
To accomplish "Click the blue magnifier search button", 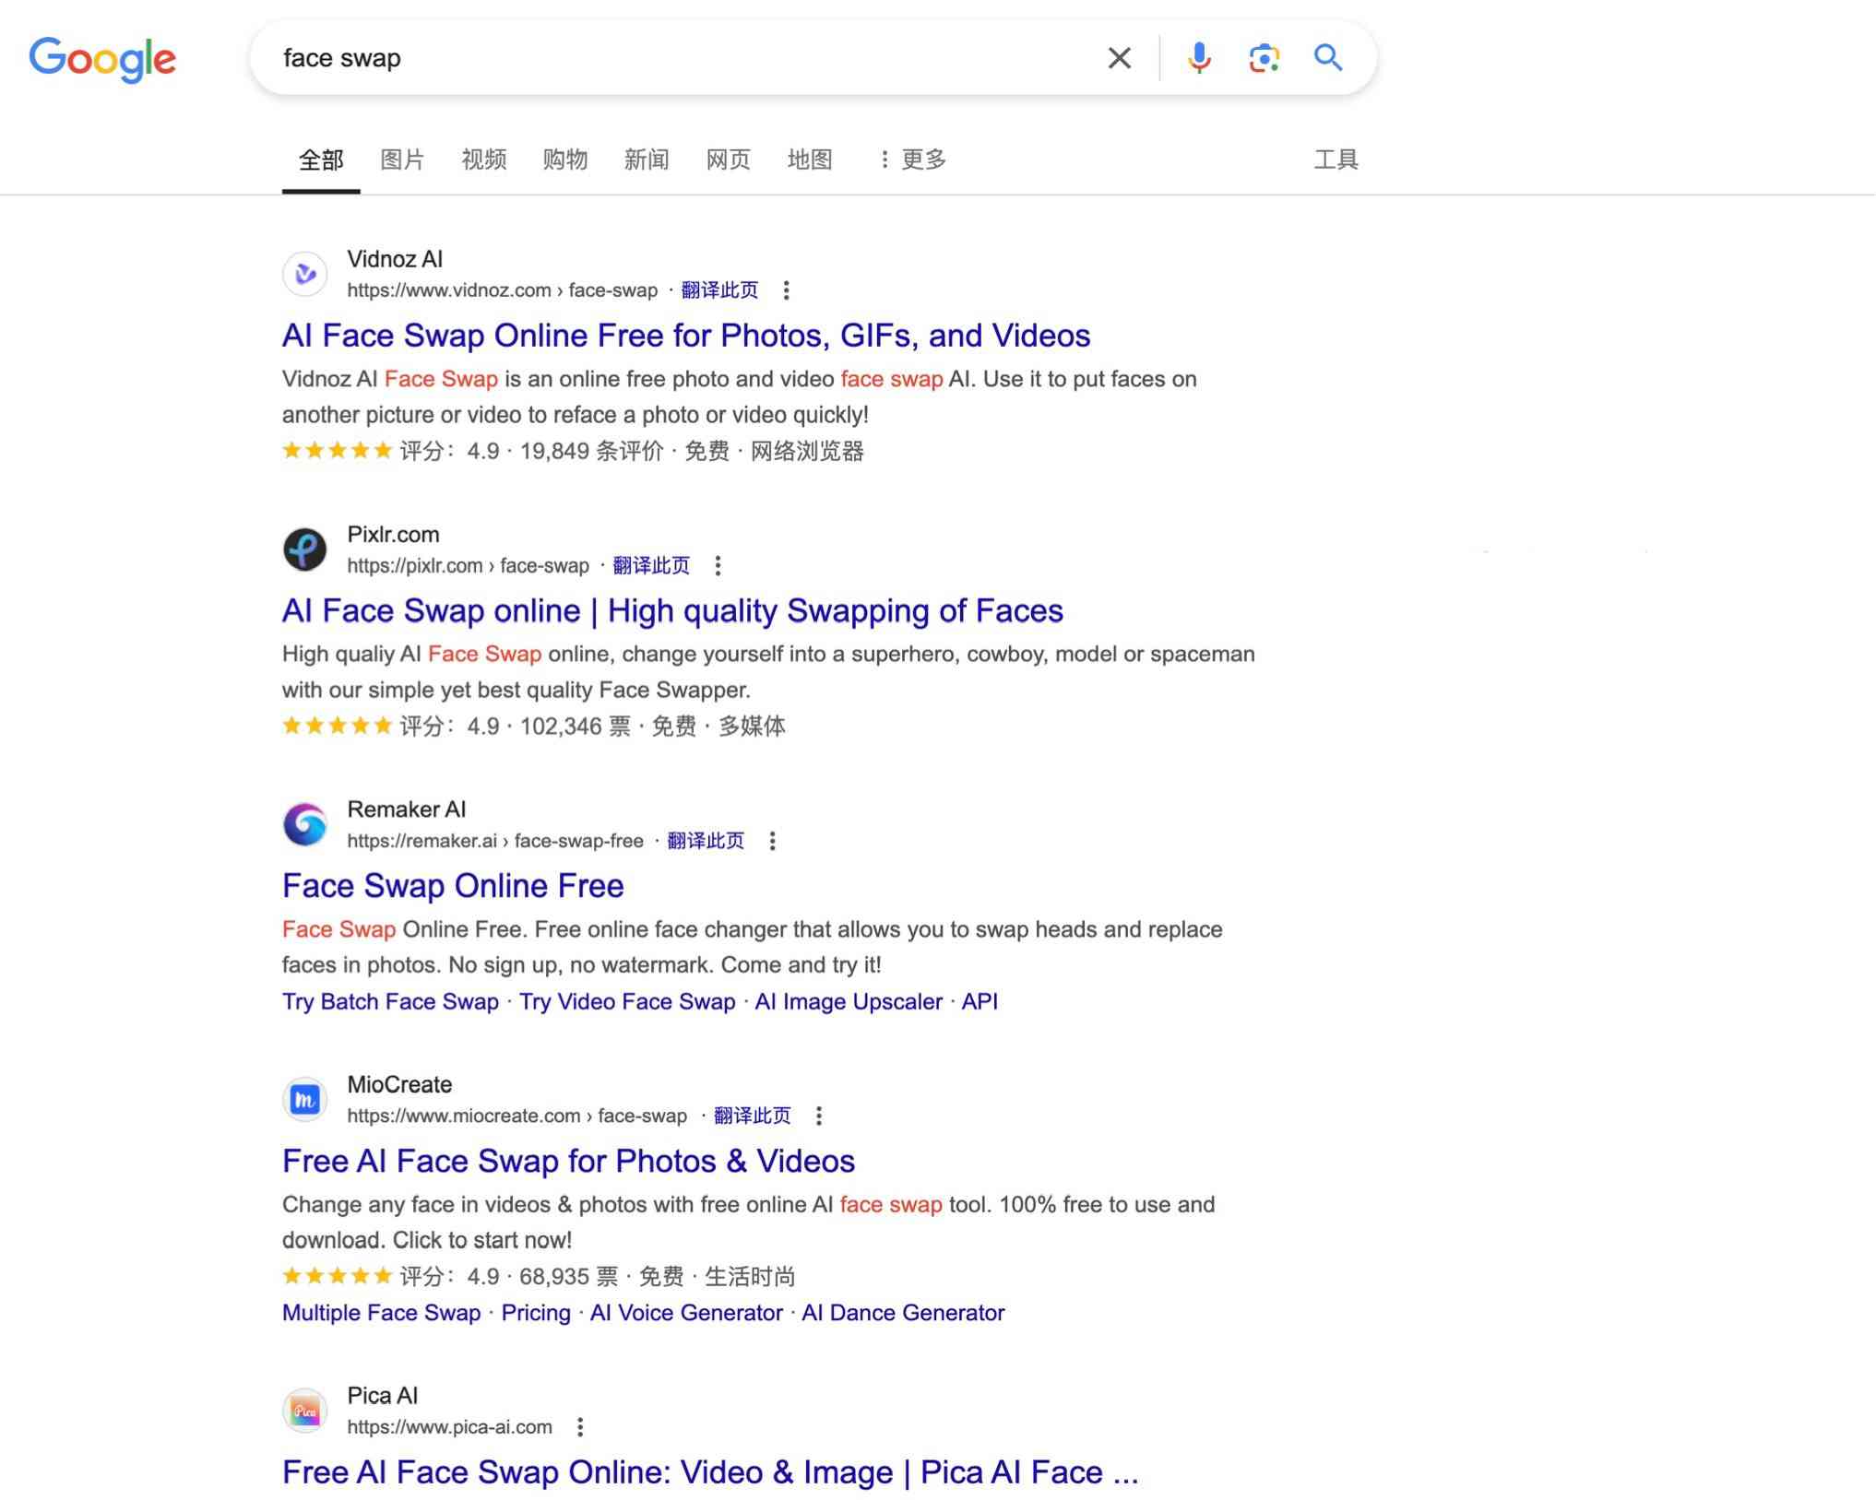I will (1327, 58).
